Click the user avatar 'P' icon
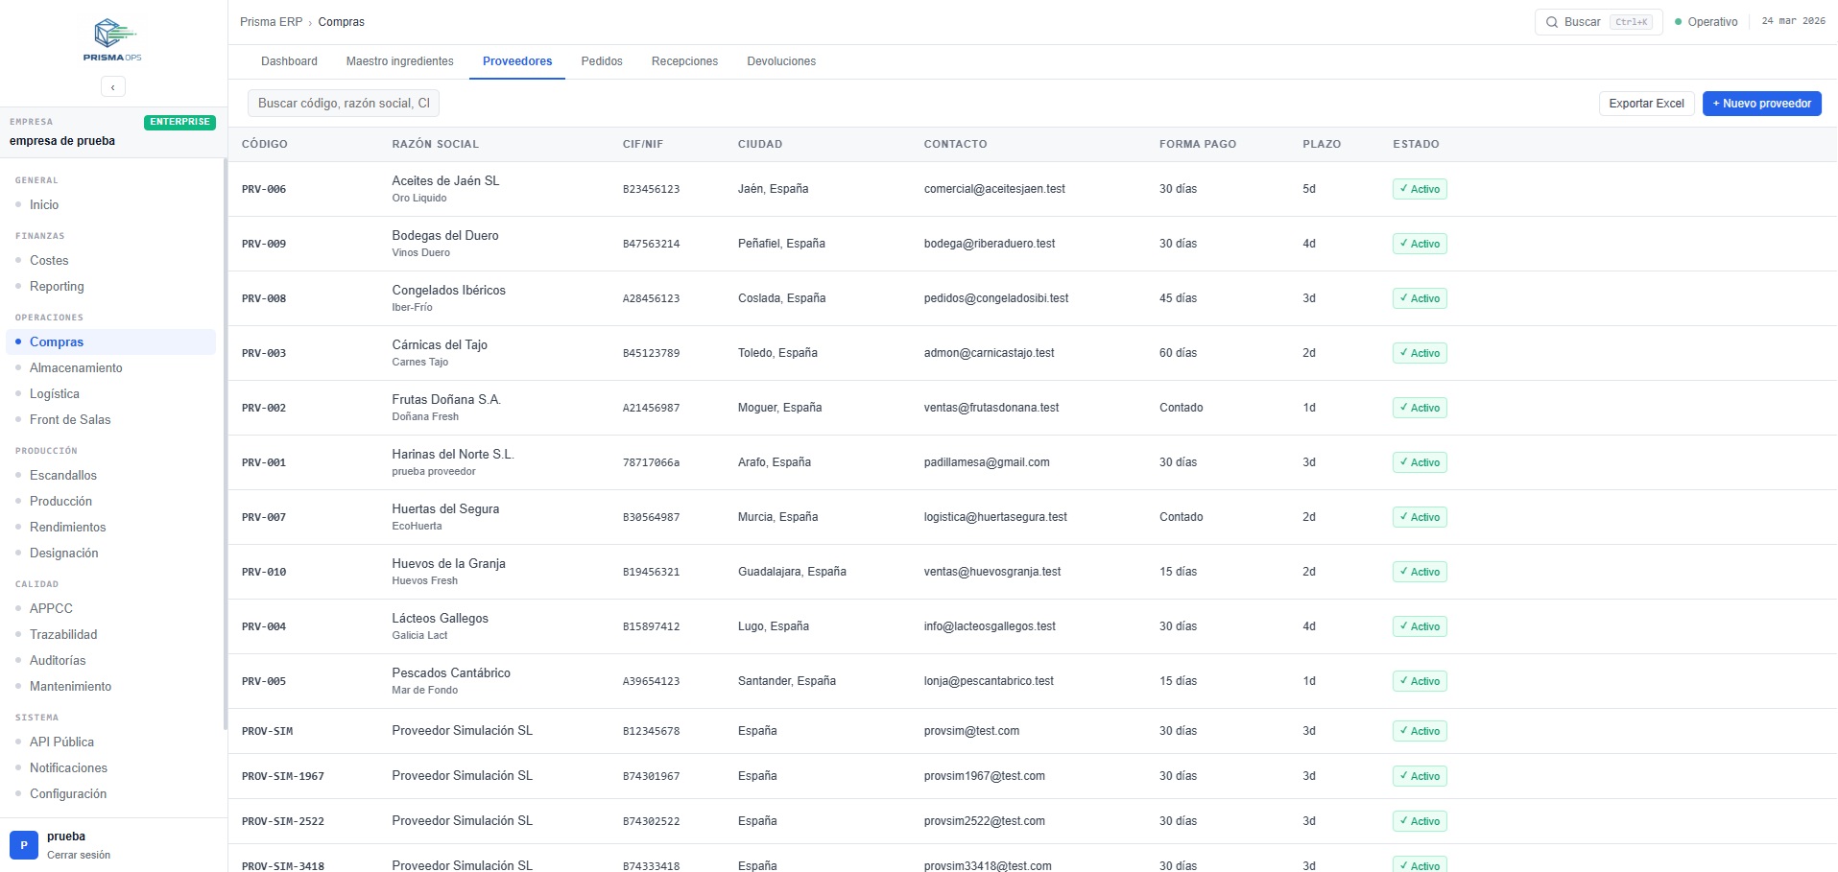Viewport: 1838px width, 872px height. 24,845
